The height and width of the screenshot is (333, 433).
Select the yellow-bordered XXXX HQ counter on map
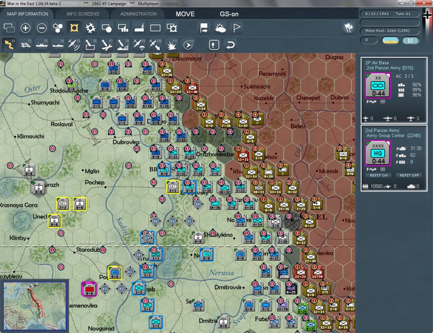pyautogui.click(x=115, y=273)
